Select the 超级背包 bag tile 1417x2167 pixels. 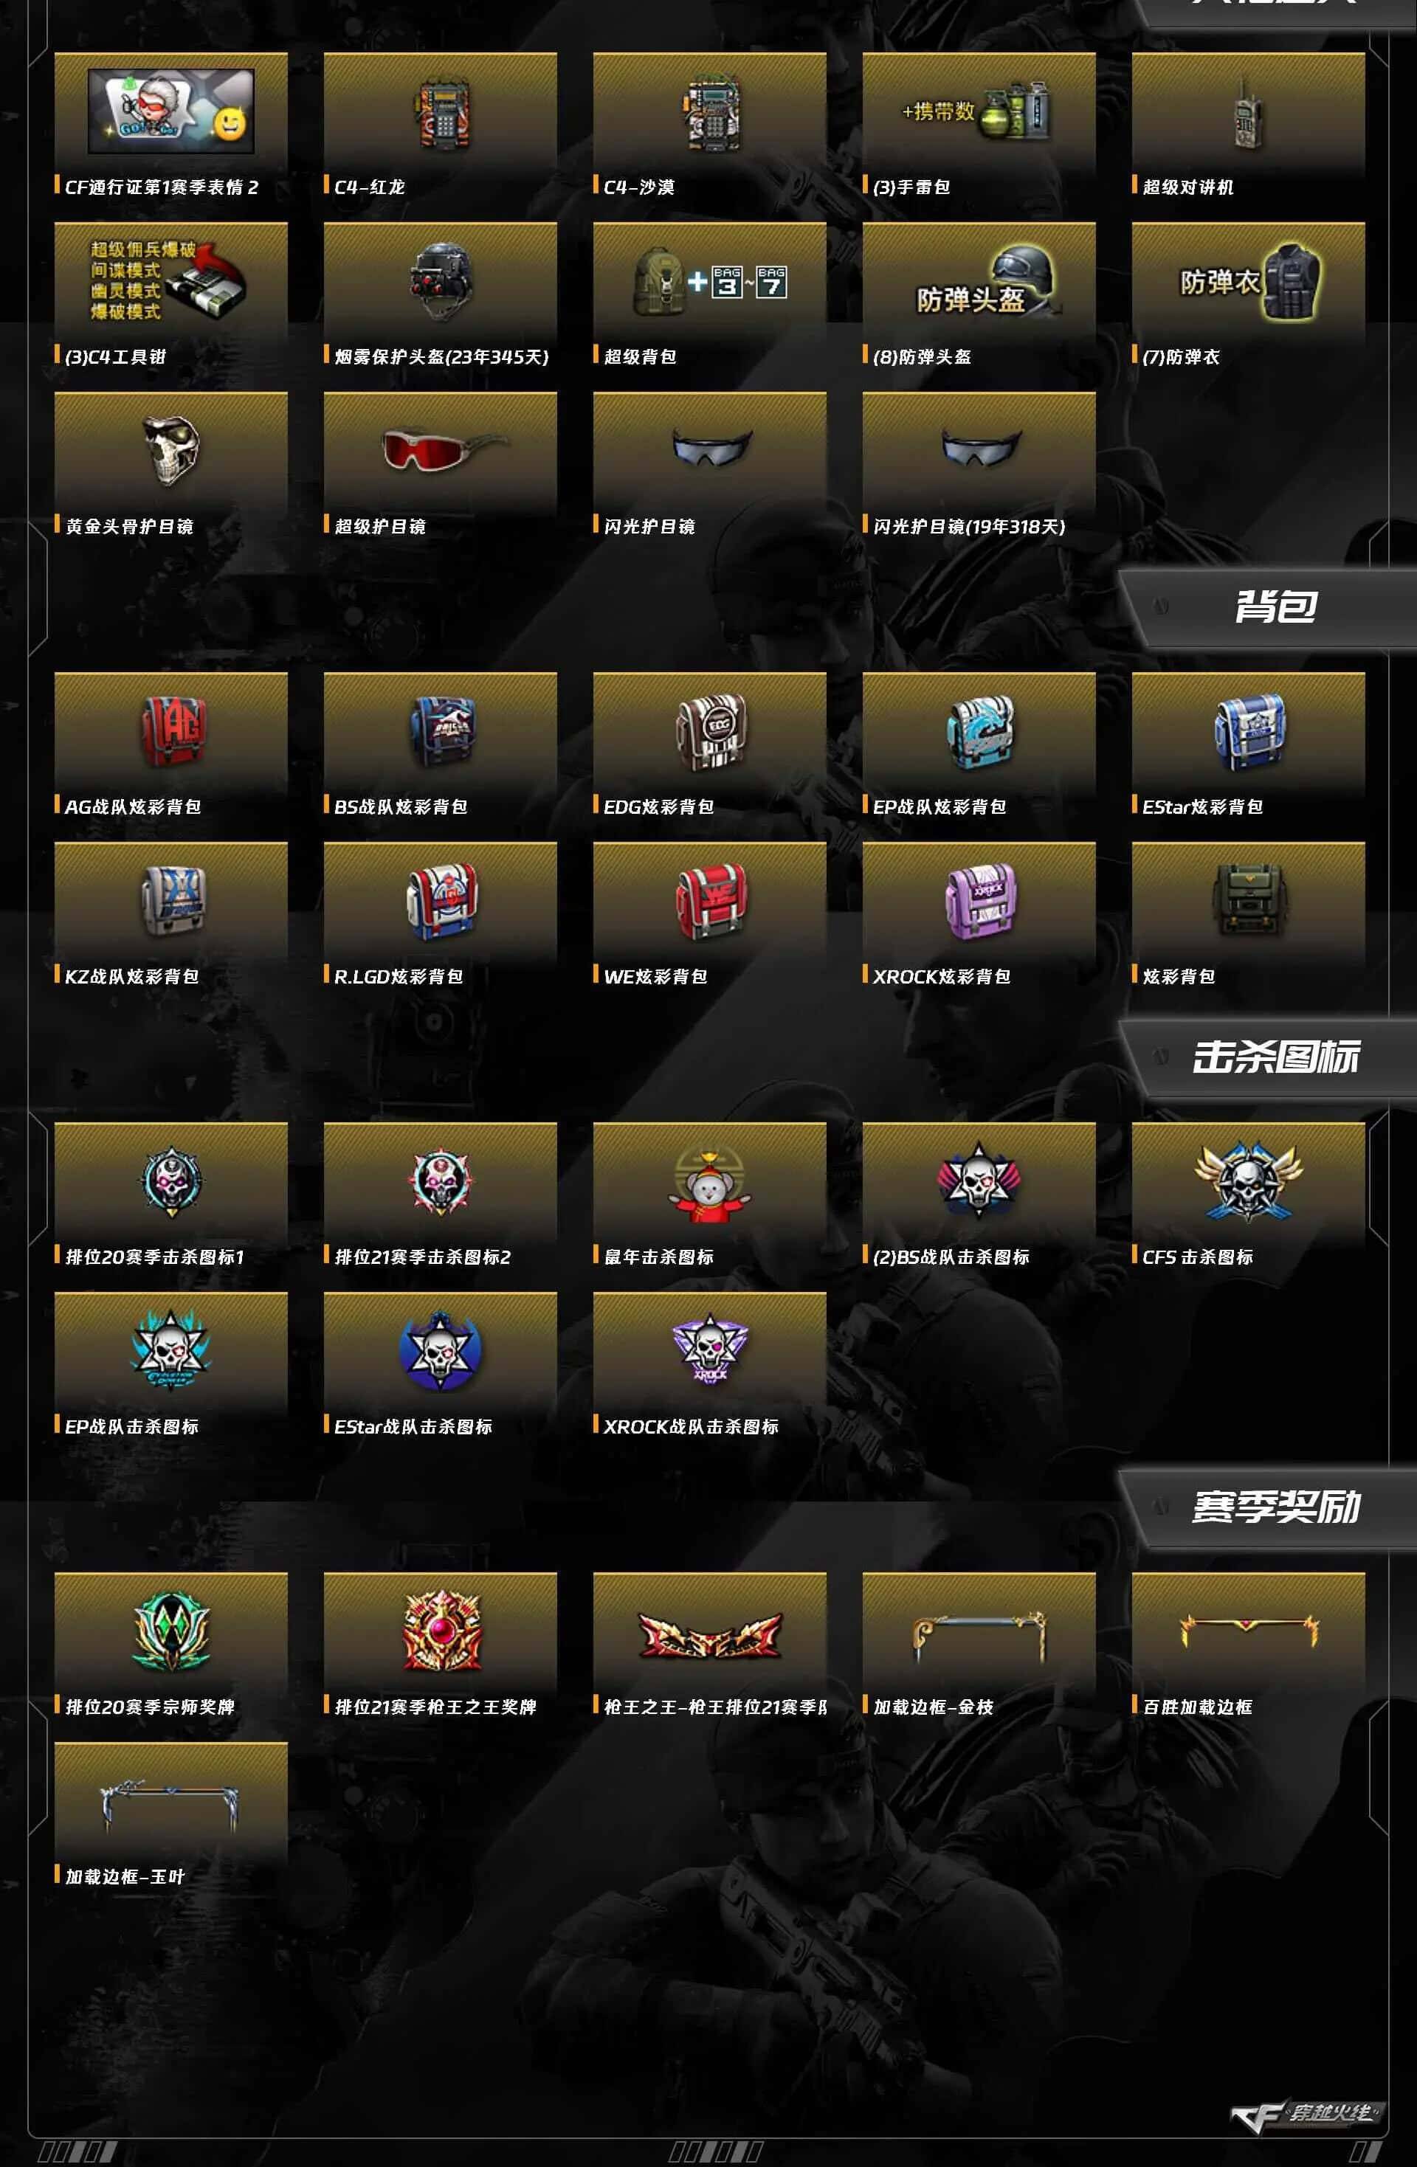709,294
